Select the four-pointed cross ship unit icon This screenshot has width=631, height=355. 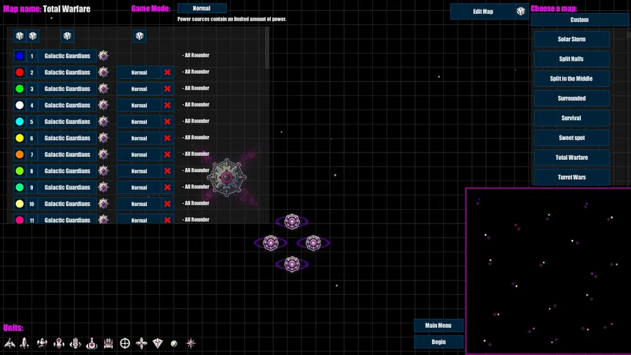click(142, 343)
